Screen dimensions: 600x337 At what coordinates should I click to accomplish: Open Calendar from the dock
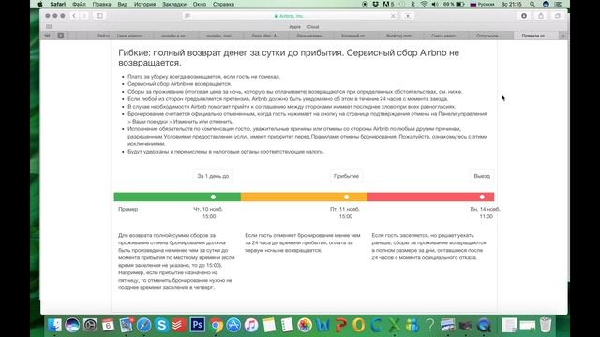[108, 325]
